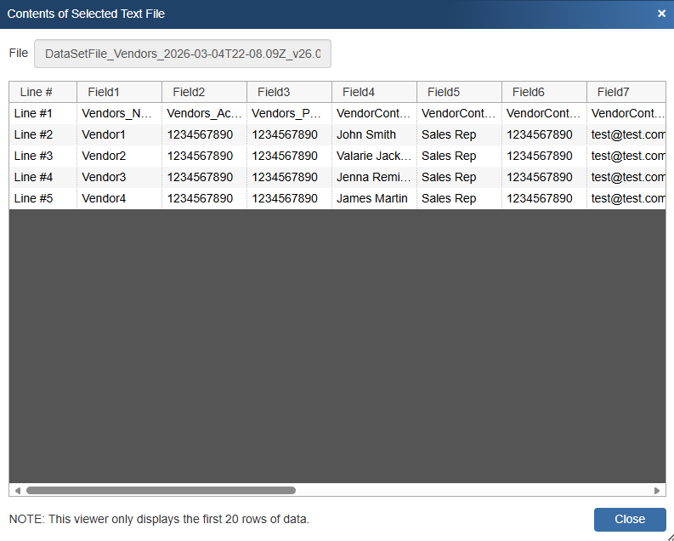Select the James Martin cell

pos(372,198)
